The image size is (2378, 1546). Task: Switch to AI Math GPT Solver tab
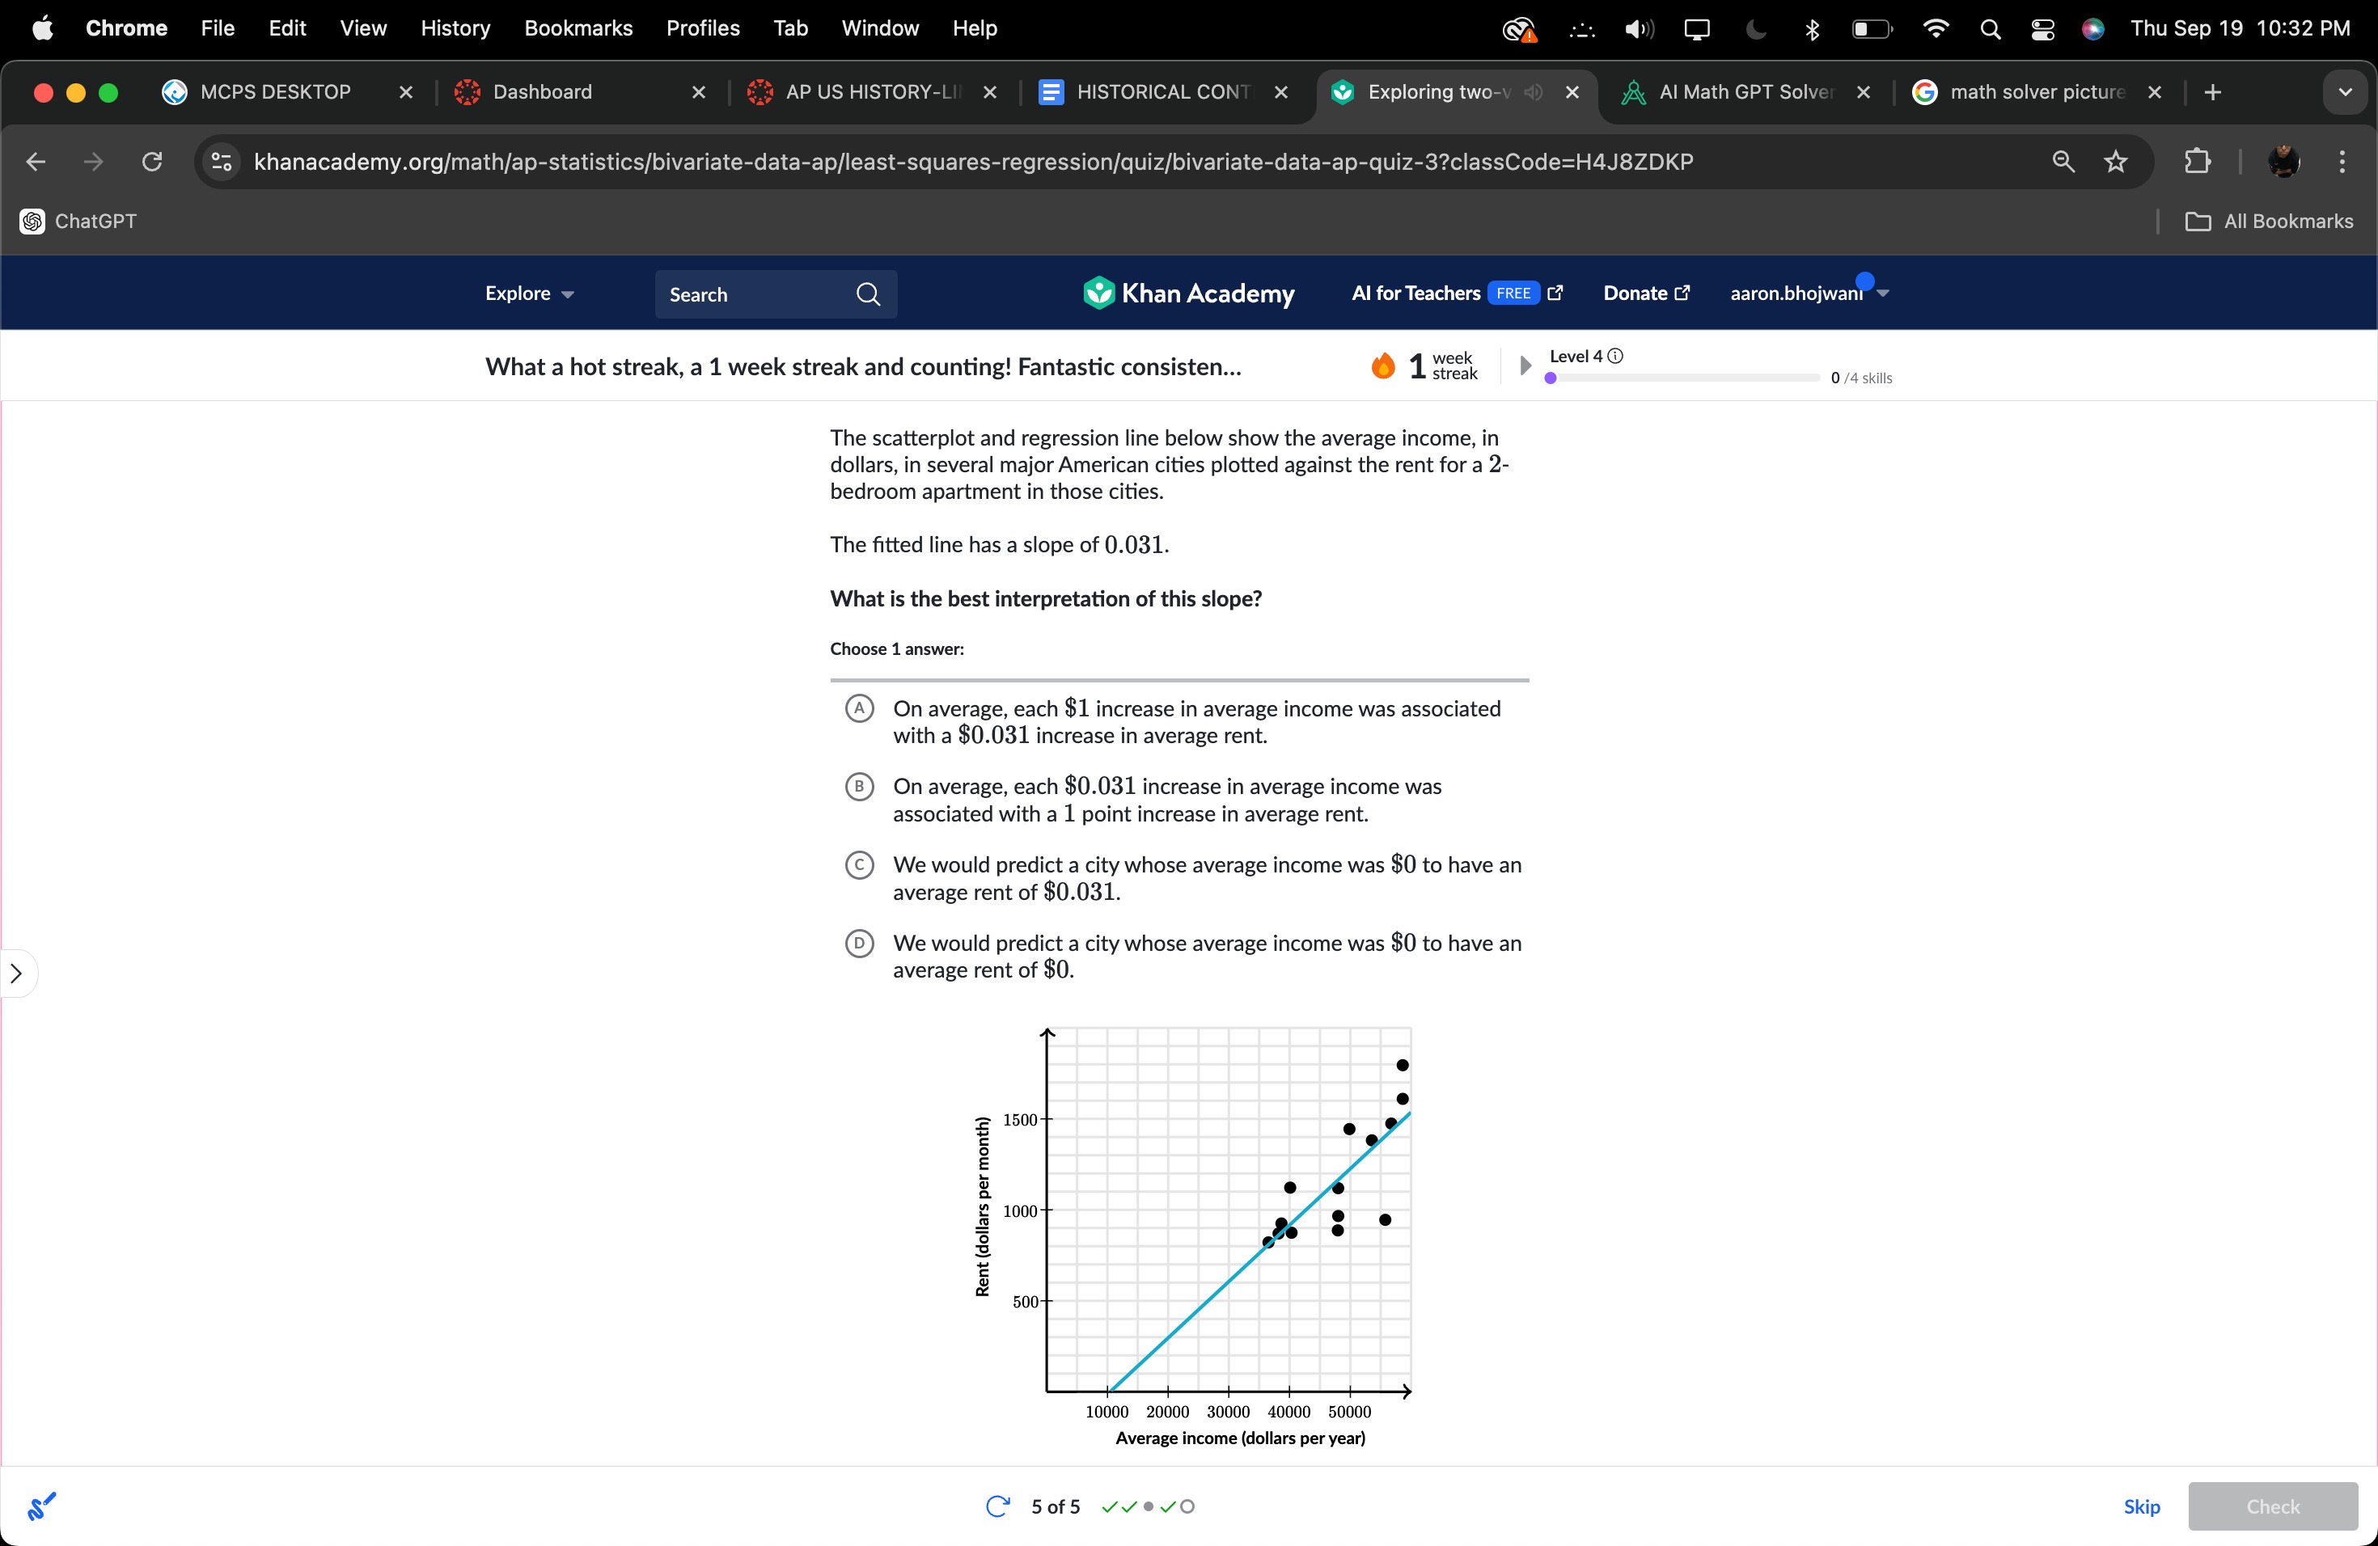point(1731,92)
